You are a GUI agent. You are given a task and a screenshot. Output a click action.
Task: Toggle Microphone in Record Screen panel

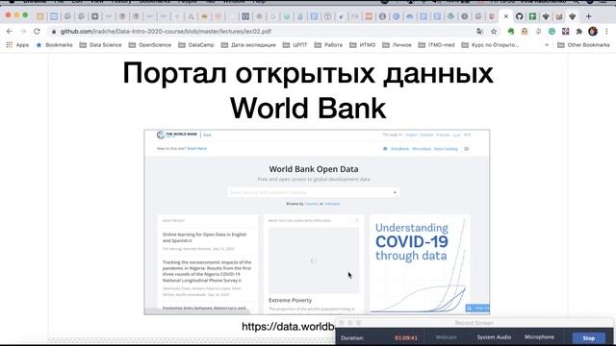pos(539,337)
